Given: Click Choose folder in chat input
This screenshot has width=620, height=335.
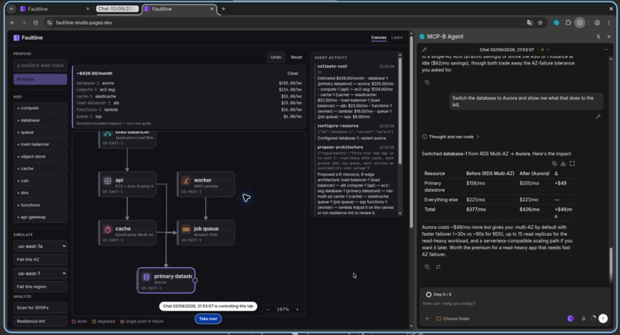Looking at the screenshot, I should tap(453, 318).
